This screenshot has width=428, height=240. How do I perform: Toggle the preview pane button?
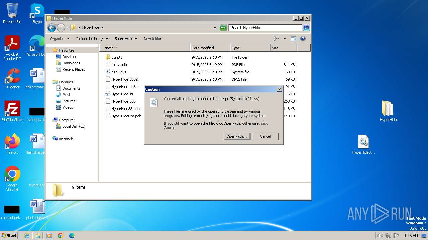(293, 39)
